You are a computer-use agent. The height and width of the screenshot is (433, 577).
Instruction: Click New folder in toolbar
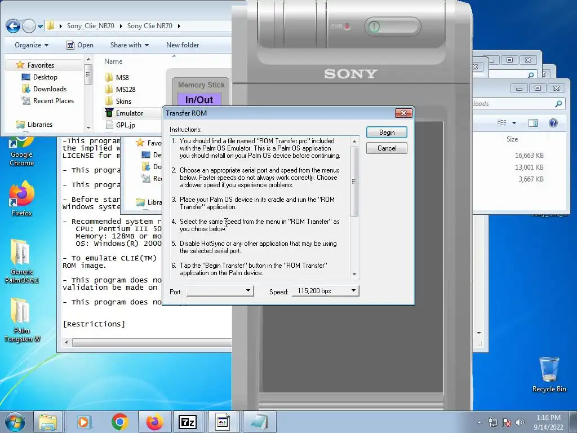pyautogui.click(x=183, y=45)
